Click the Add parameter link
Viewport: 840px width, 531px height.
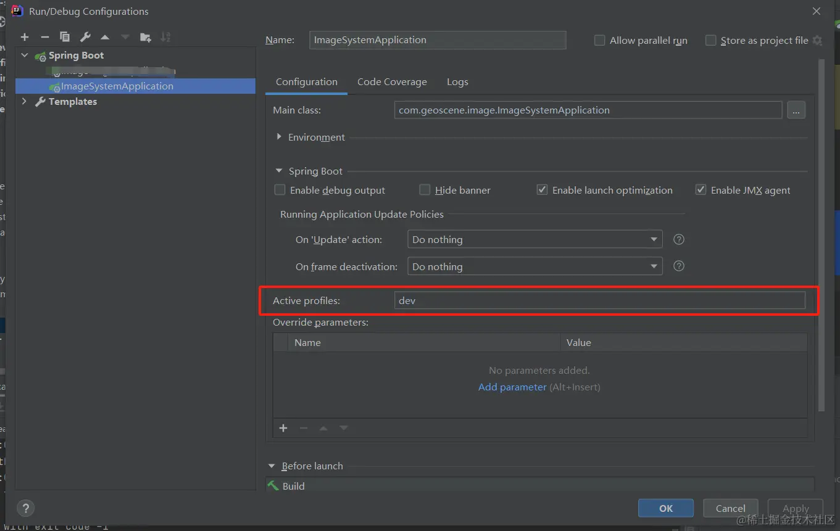click(x=512, y=387)
